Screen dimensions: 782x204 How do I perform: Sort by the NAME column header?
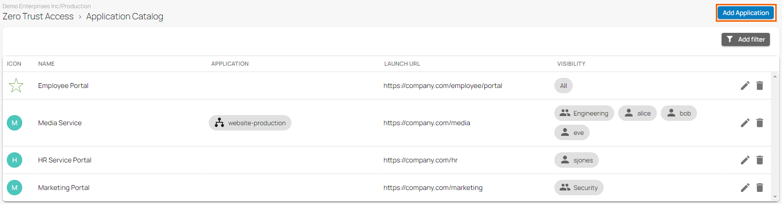point(46,64)
